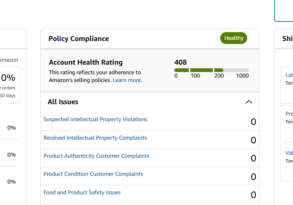View Product Condition Customer Complaints
Image resolution: width=293 pixels, height=205 pixels.
point(93,174)
